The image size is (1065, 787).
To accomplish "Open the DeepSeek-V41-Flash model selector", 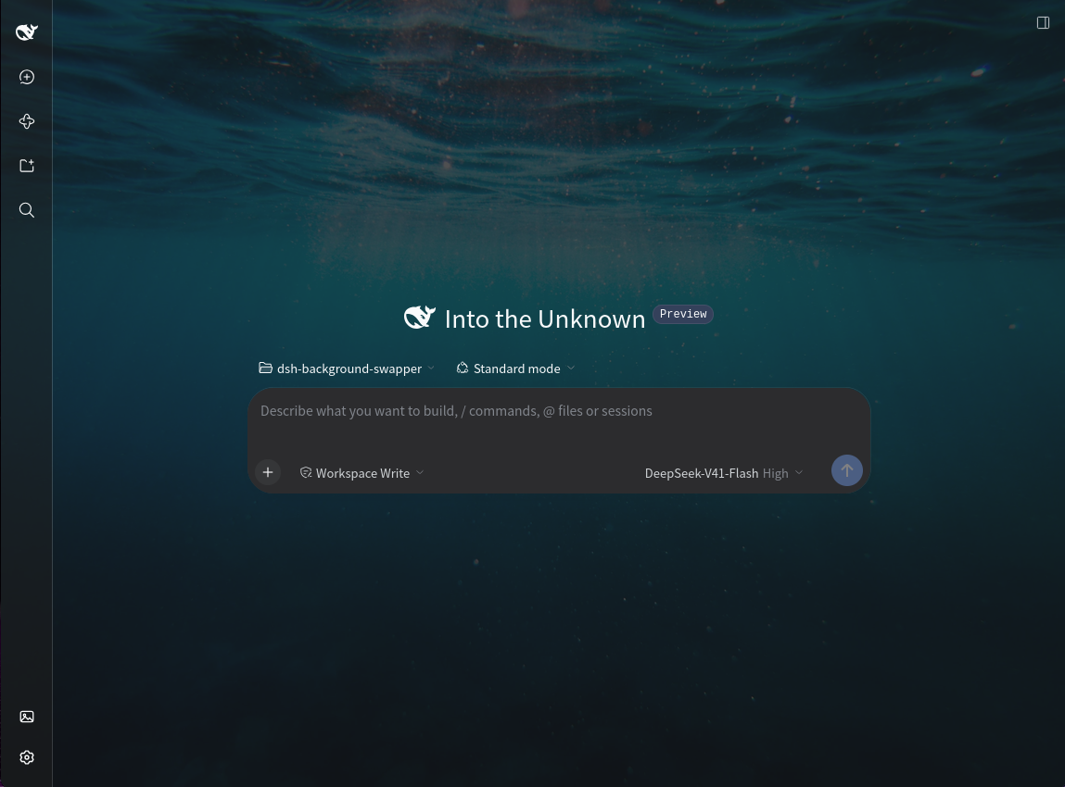I will 723,473.
